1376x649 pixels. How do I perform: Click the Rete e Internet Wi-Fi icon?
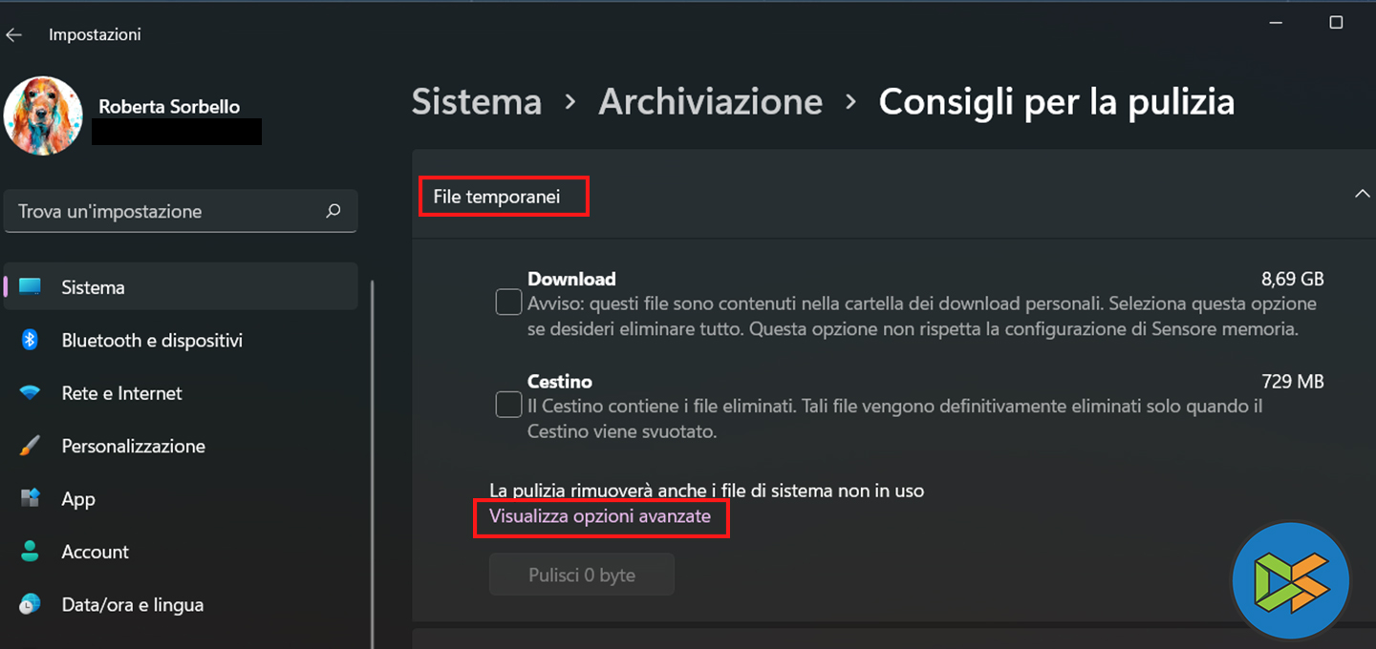click(x=31, y=393)
